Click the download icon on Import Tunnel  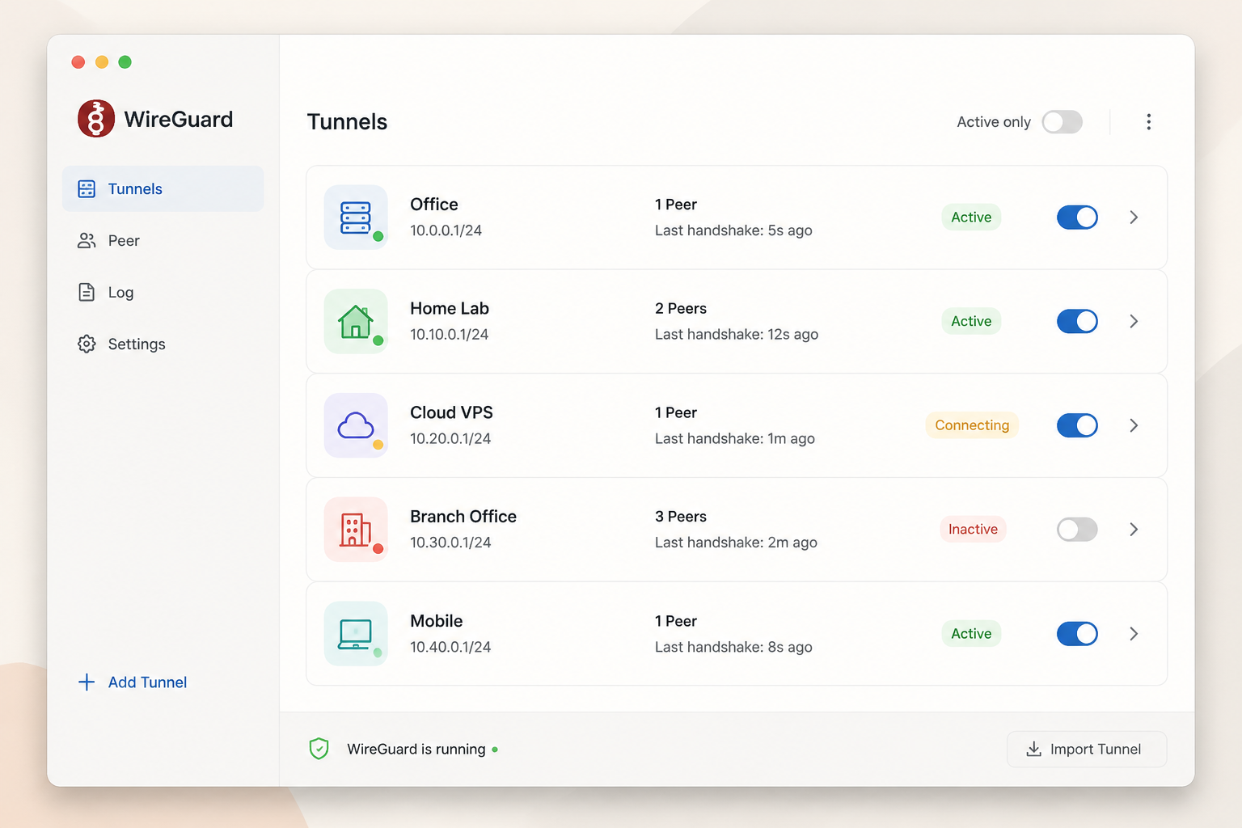[1033, 750]
